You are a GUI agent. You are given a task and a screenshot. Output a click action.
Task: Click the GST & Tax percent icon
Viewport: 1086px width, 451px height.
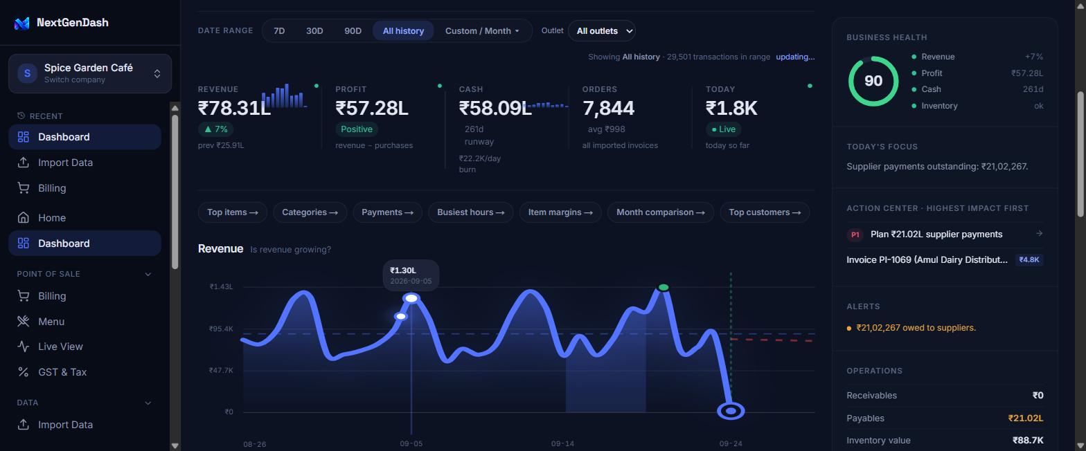click(24, 372)
